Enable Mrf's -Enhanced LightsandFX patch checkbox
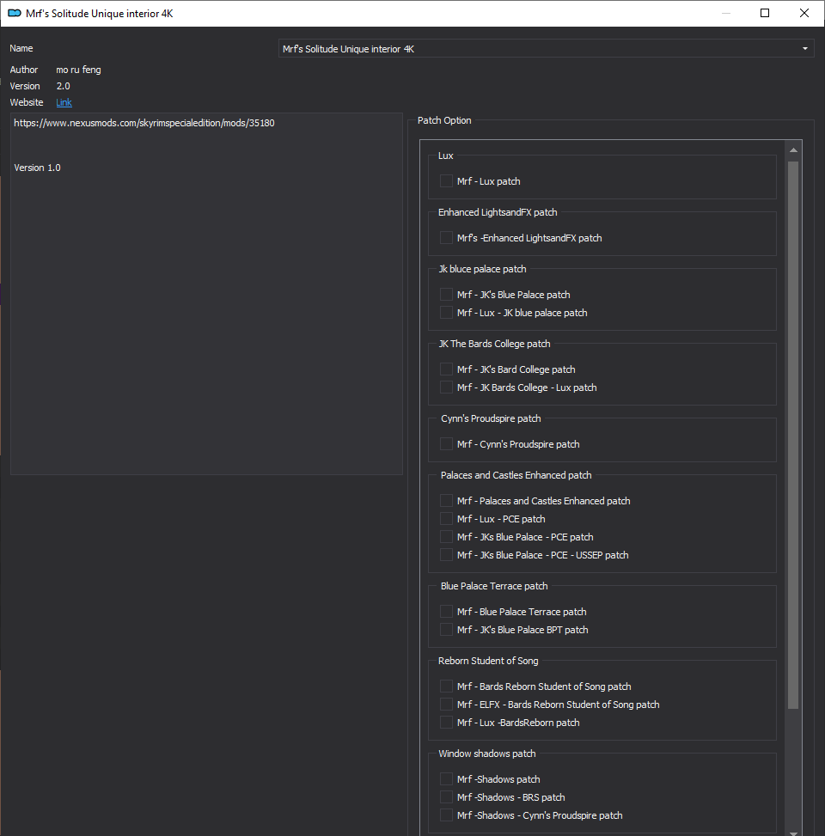The image size is (825, 836). click(x=446, y=238)
